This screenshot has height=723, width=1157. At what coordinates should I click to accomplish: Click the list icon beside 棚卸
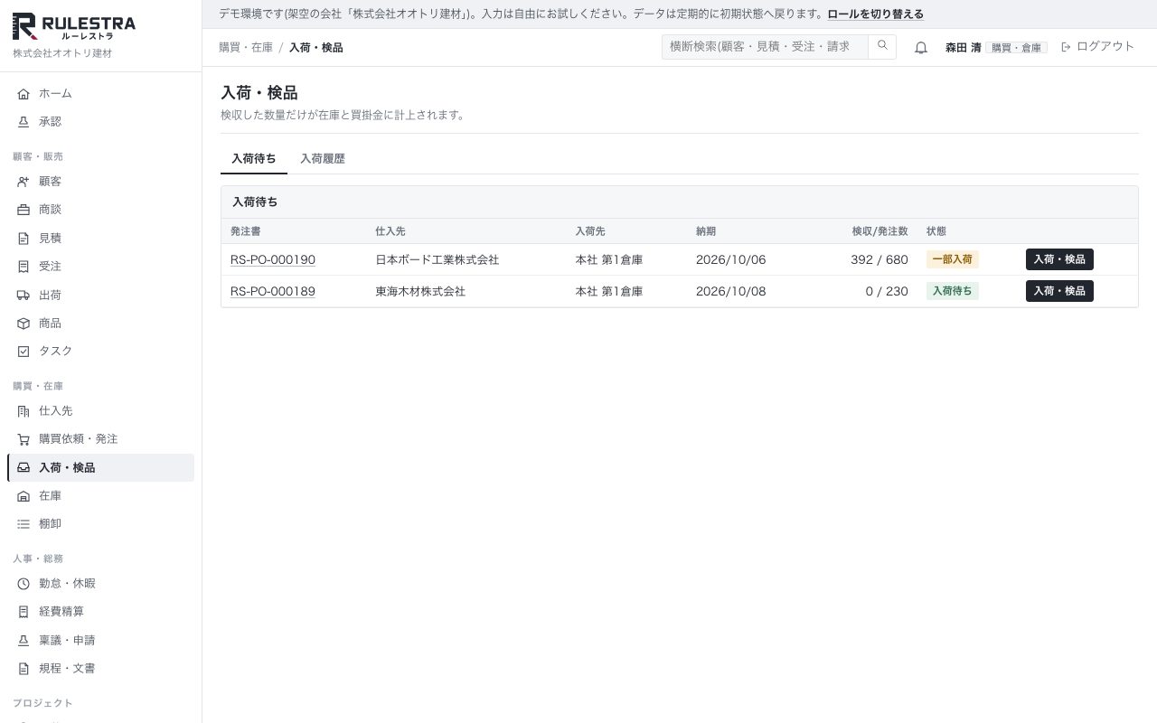[24, 524]
